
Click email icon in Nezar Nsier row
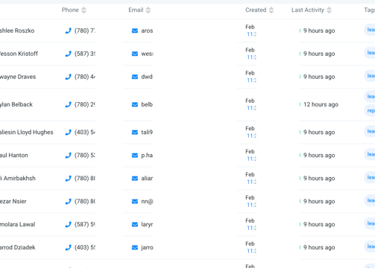135,202
